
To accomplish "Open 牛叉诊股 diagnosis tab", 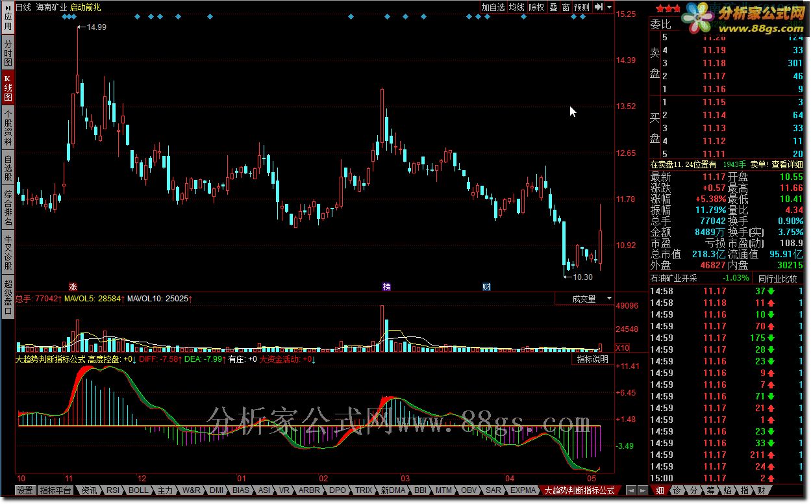I will pyautogui.click(x=8, y=252).
